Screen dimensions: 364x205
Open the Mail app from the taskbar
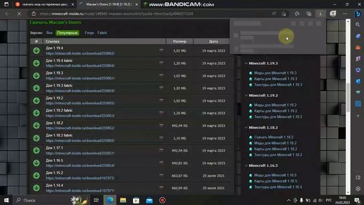[x=149, y=200]
